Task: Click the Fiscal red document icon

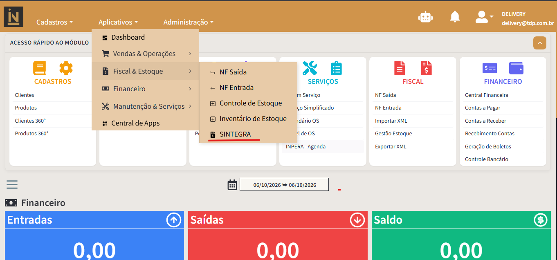Action: tap(400, 68)
